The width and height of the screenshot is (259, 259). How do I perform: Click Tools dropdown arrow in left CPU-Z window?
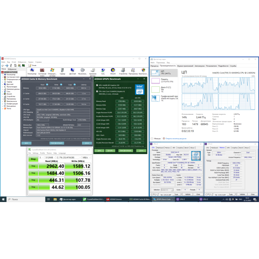(181, 194)
